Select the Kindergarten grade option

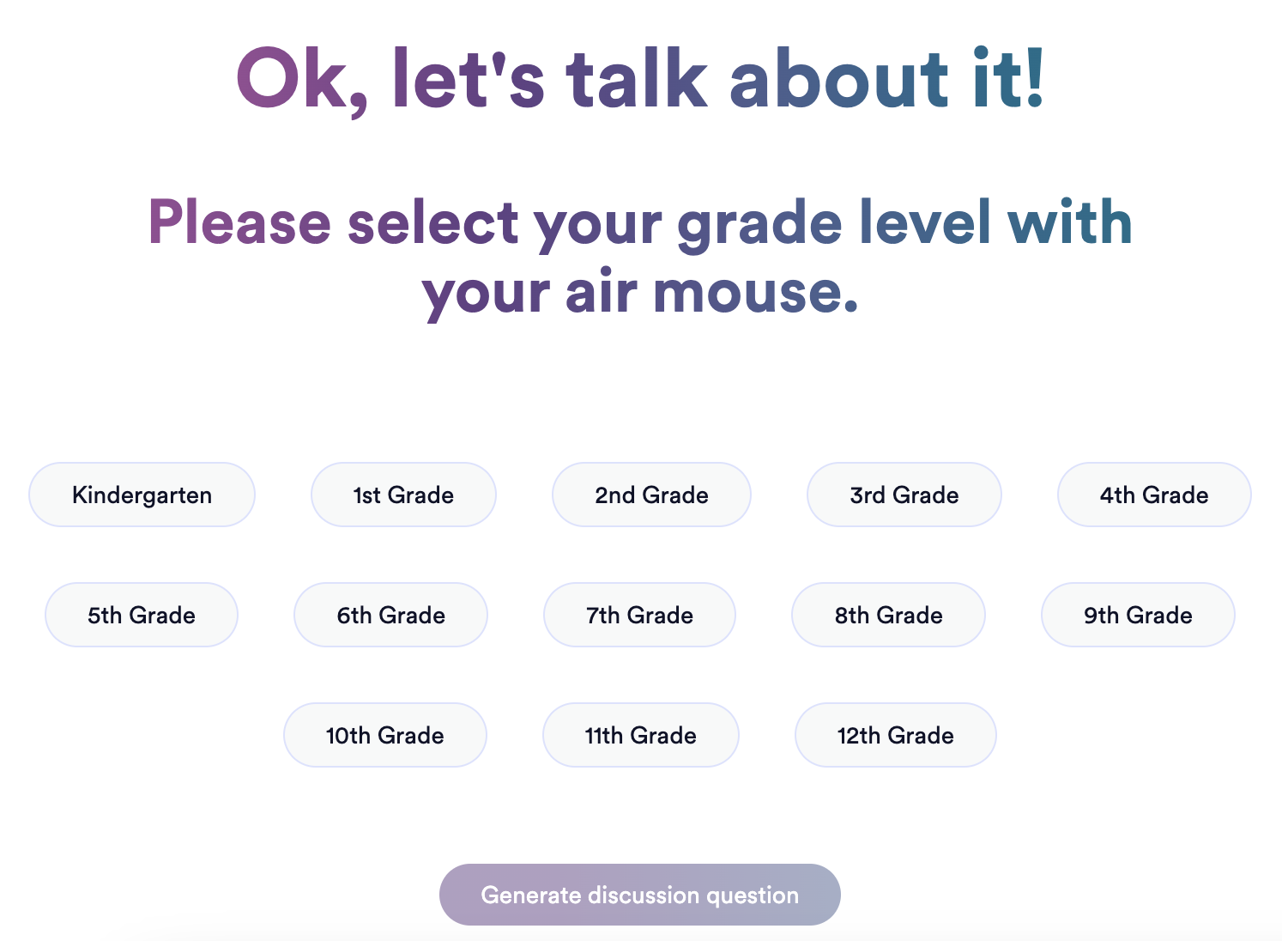[142, 495]
